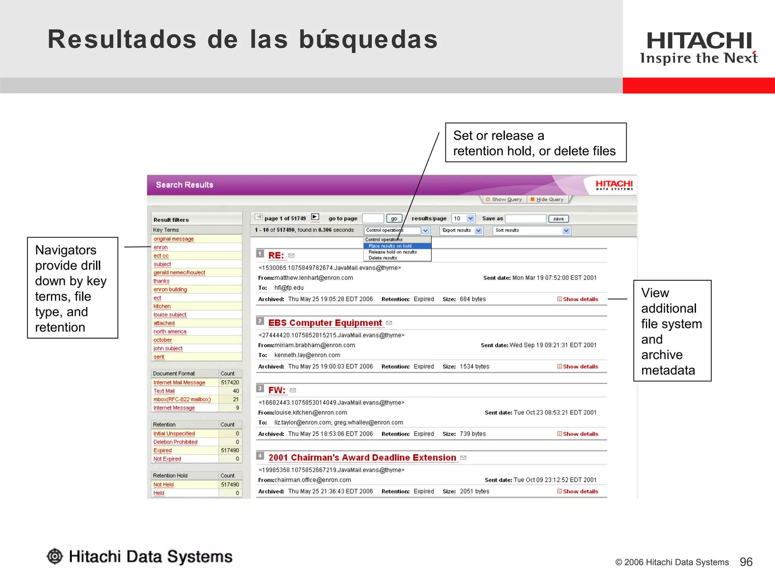
Task: Filter by key term louise subject
Action: (170, 315)
